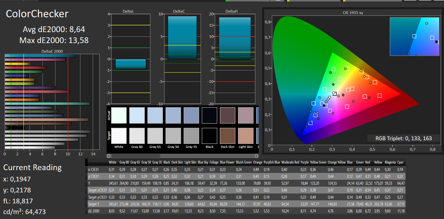Choose the Target Gray 50 swatch
This screenshot has width=444, height=219.
[x=173, y=136]
